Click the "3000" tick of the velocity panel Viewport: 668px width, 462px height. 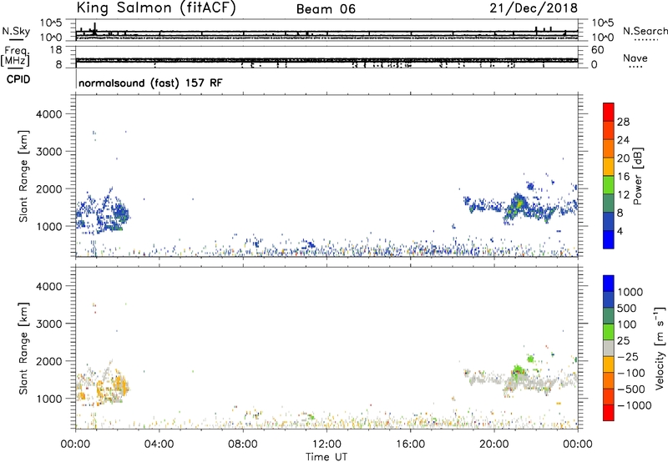click(x=49, y=324)
